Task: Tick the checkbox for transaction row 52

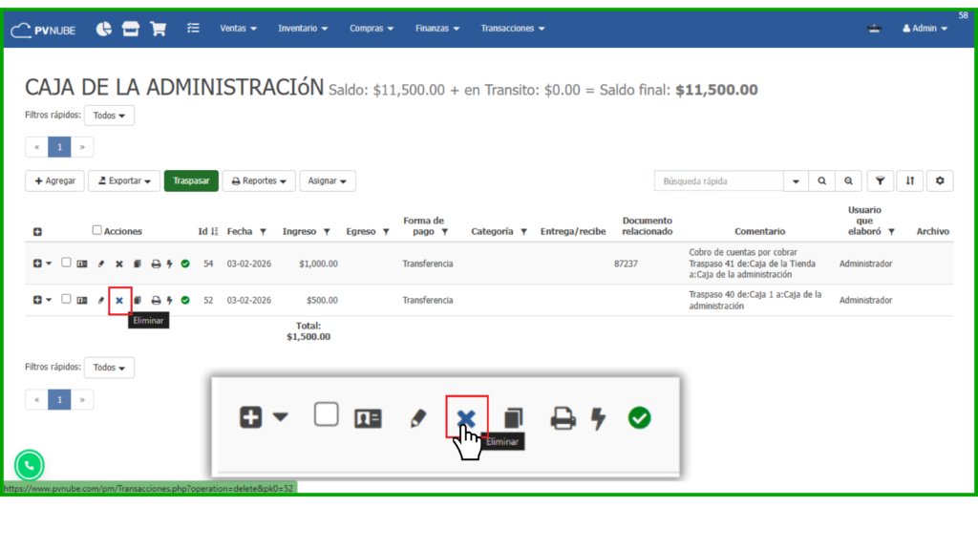Action: pos(66,299)
